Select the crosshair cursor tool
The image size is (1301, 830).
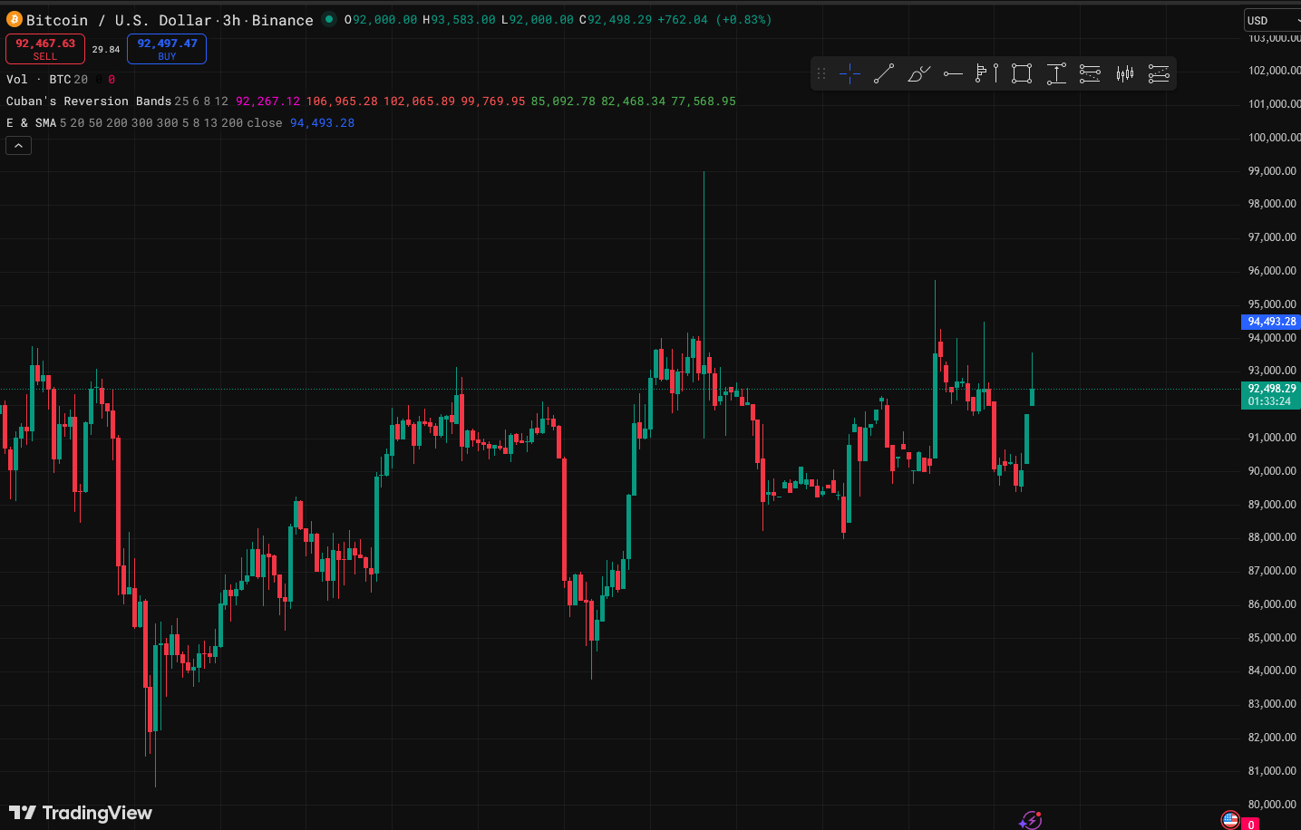(850, 74)
